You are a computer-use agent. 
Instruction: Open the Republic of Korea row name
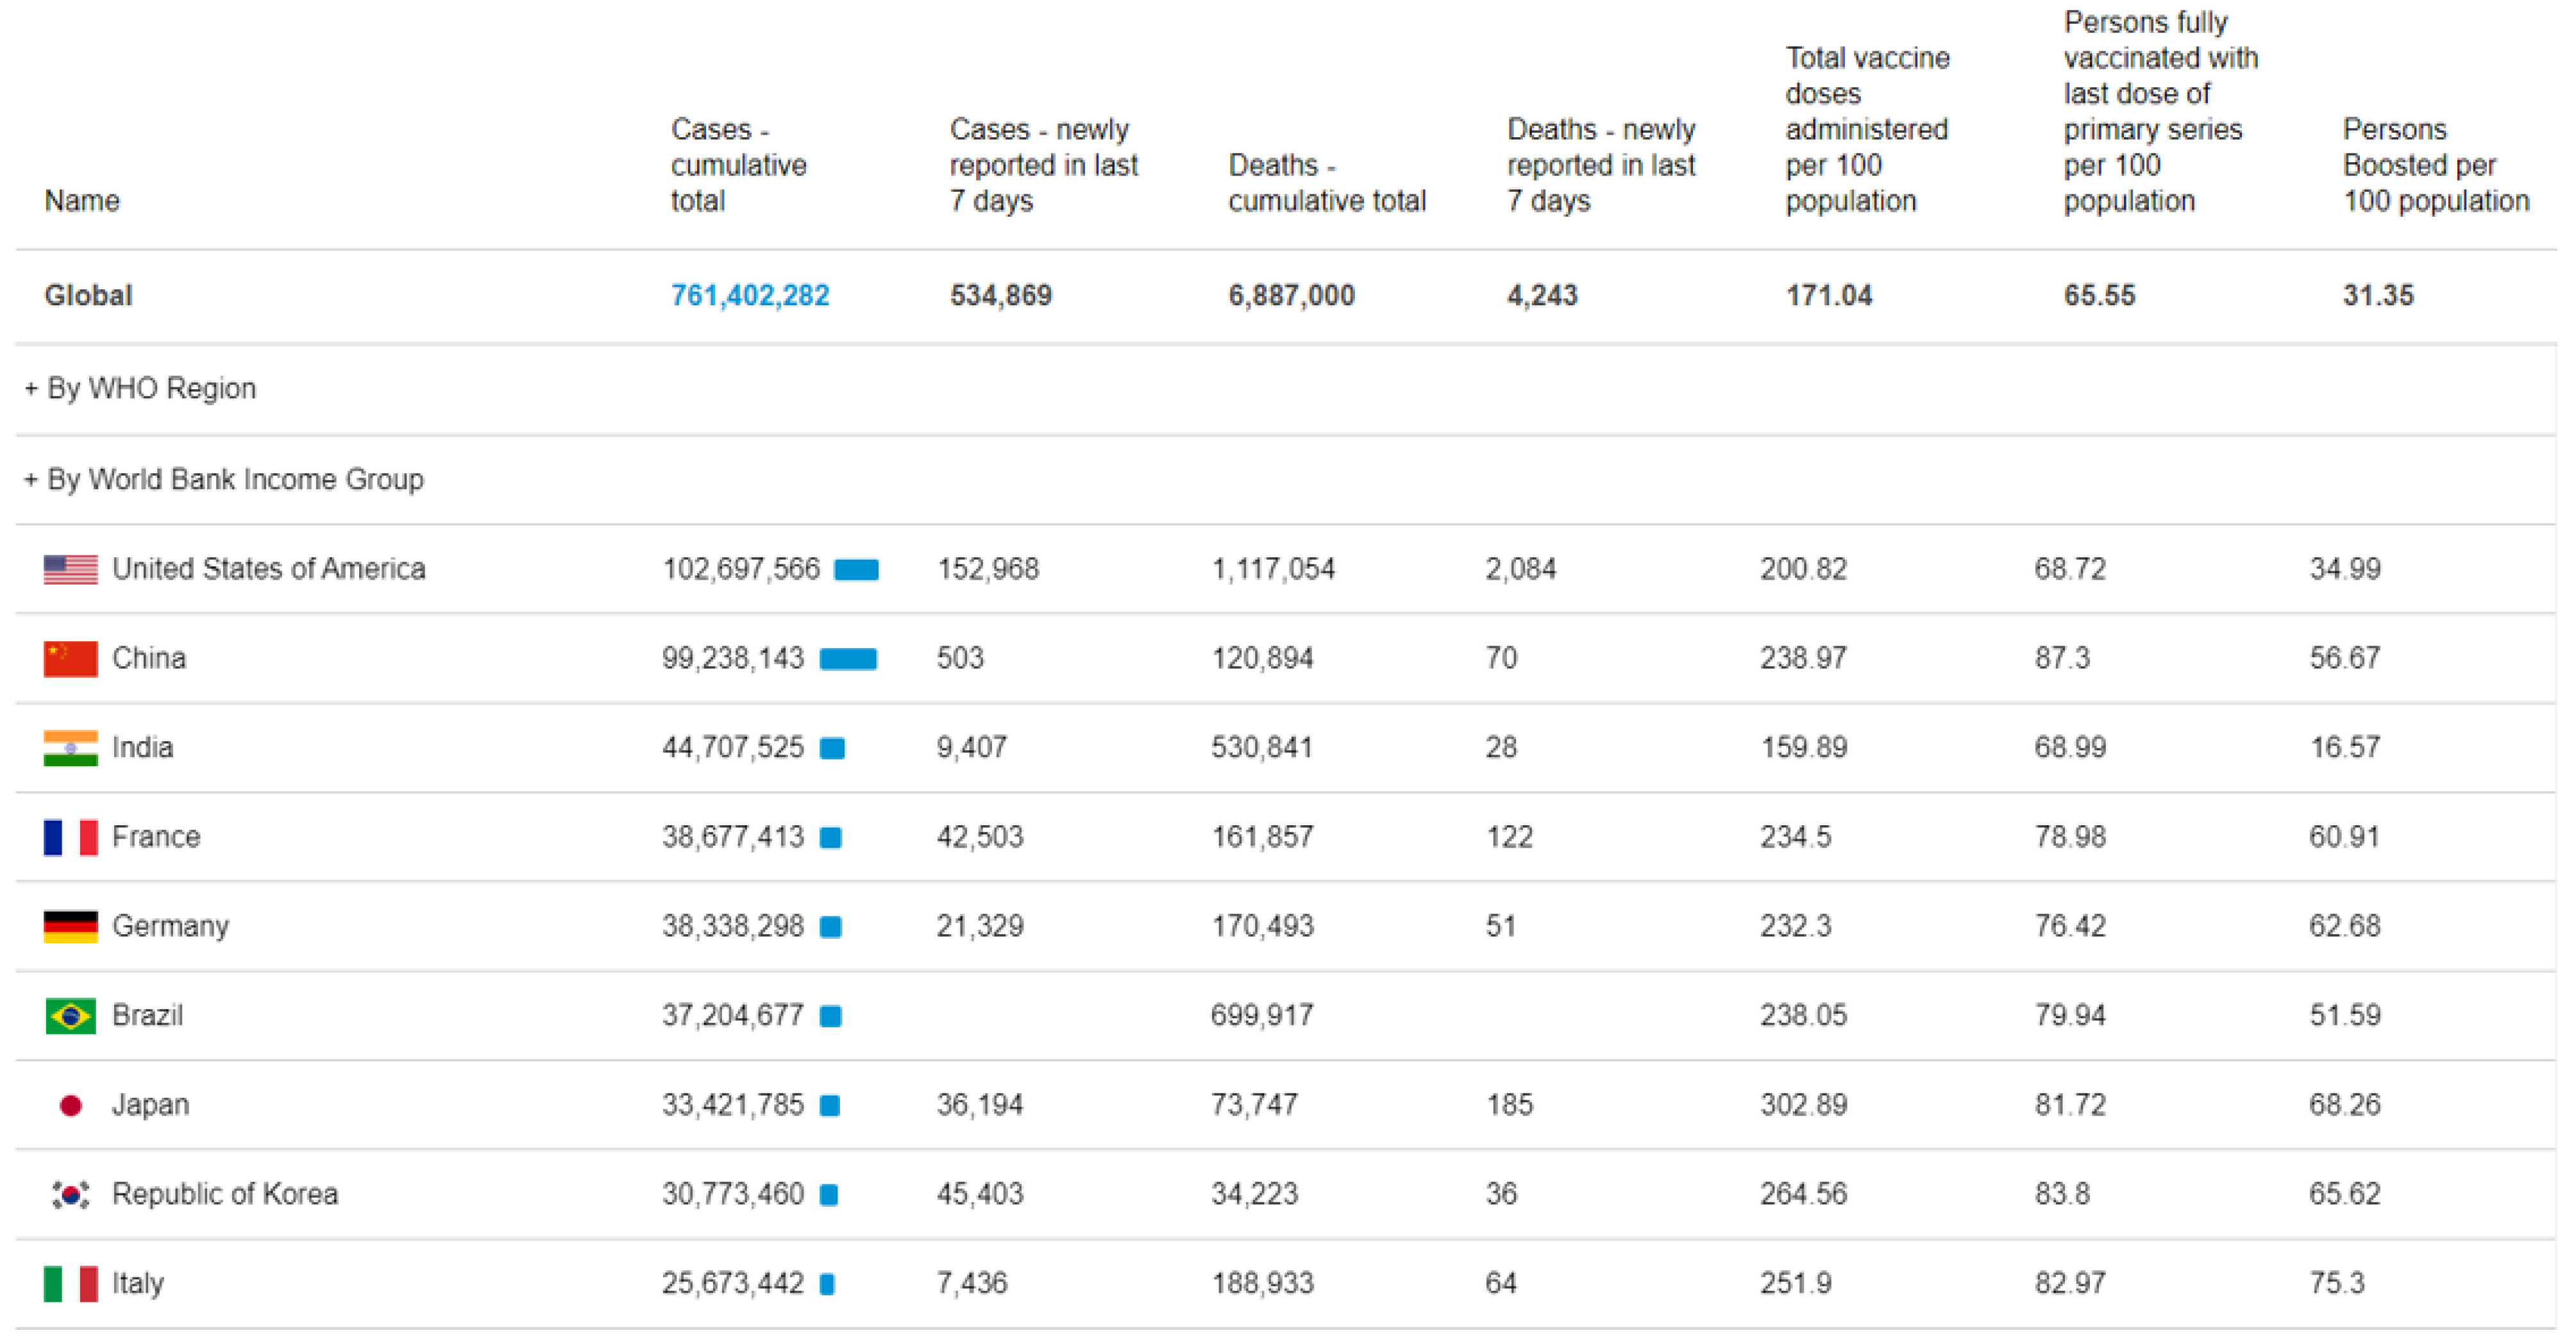225,1194
